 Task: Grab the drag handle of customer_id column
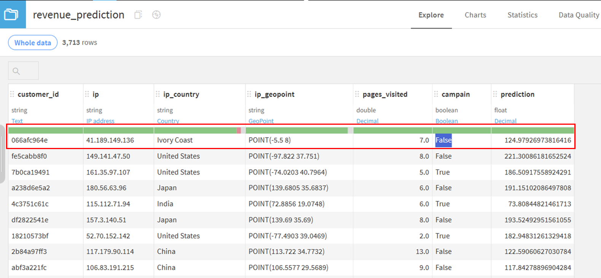tap(12, 94)
